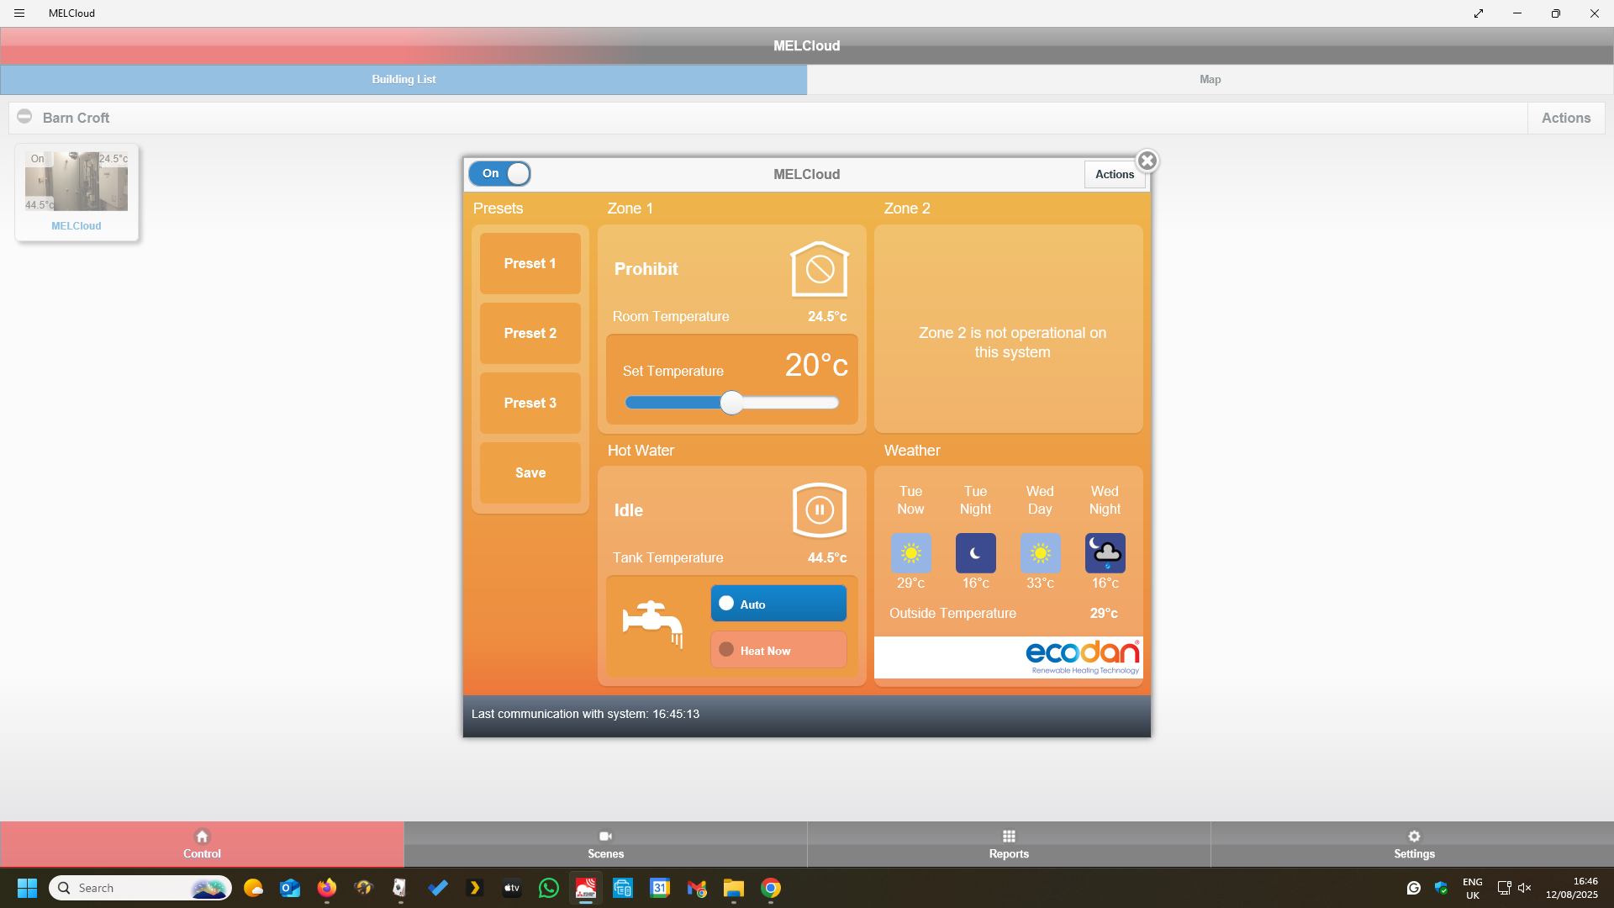Select Preset 3
The width and height of the screenshot is (1614, 908).
[530, 403]
